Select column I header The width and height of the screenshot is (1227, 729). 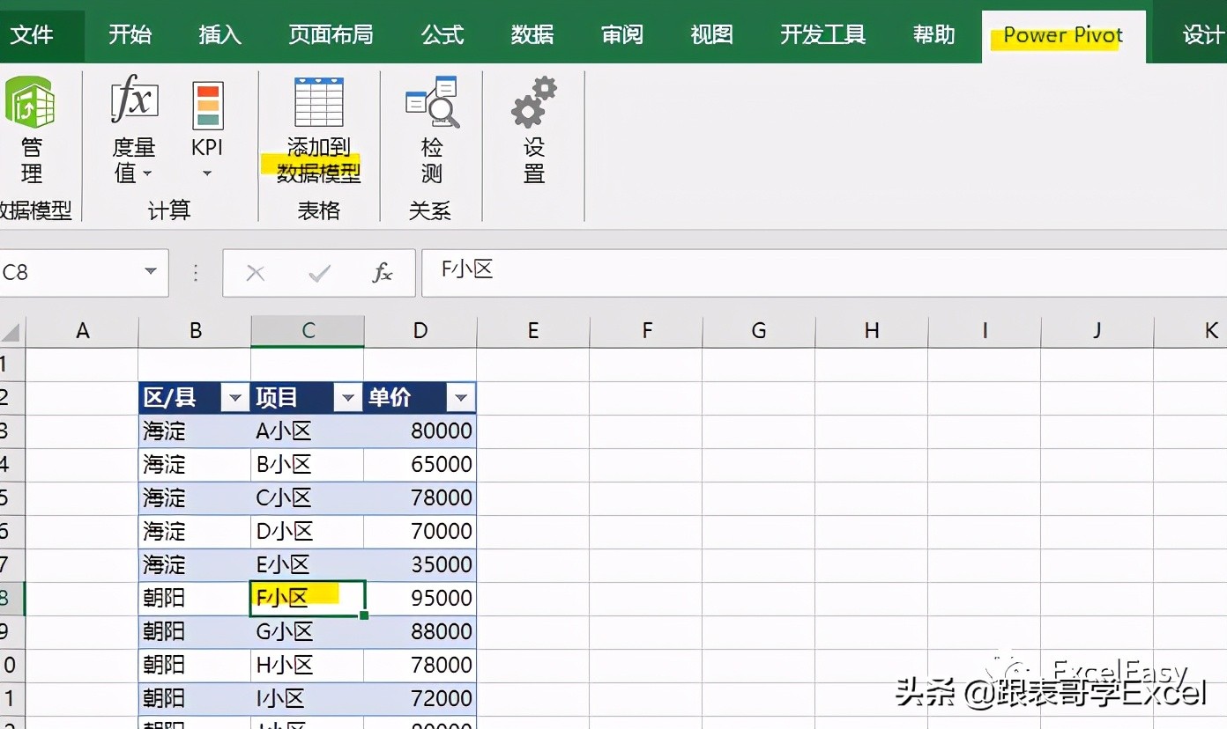tap(985, 331)
